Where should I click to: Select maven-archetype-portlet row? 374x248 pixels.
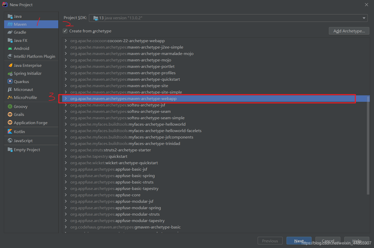[216, 66]
